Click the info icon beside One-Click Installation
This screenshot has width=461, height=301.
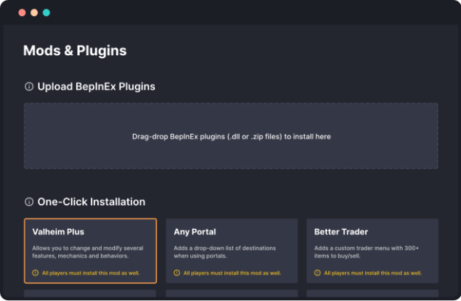(29, 202)
